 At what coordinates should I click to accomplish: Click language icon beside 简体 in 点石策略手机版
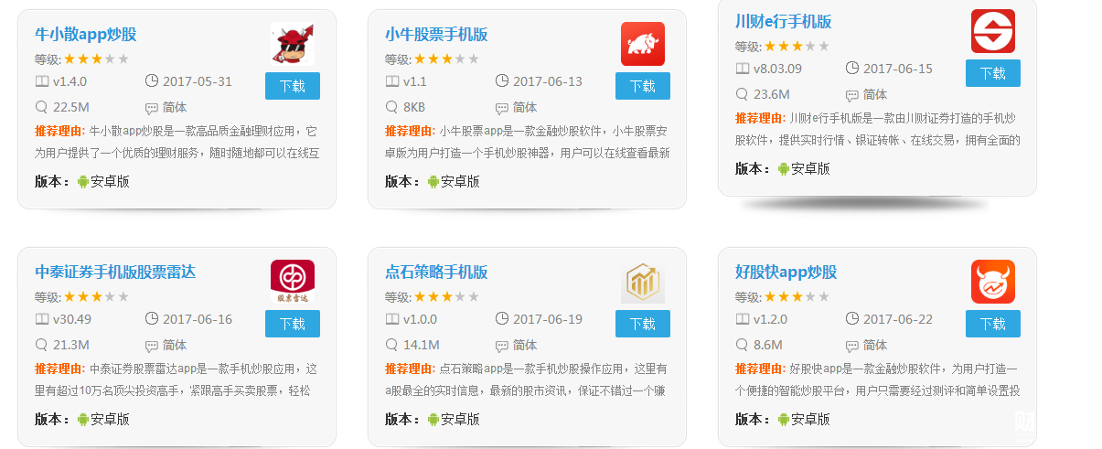tap(502, 346)
